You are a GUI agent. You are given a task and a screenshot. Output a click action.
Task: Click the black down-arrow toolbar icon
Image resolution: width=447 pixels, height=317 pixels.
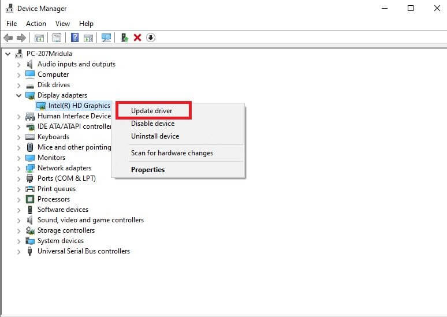pyautogui.click(x=151, y=38)
